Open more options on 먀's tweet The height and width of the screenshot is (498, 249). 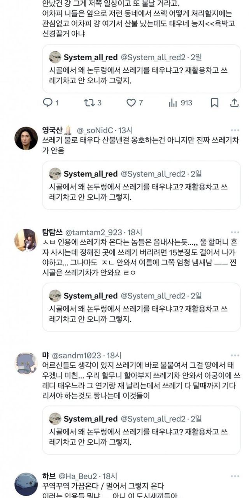[235, 355]
